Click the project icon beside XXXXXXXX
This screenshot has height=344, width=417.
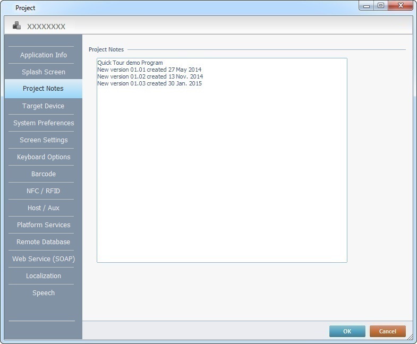point(16,25)
